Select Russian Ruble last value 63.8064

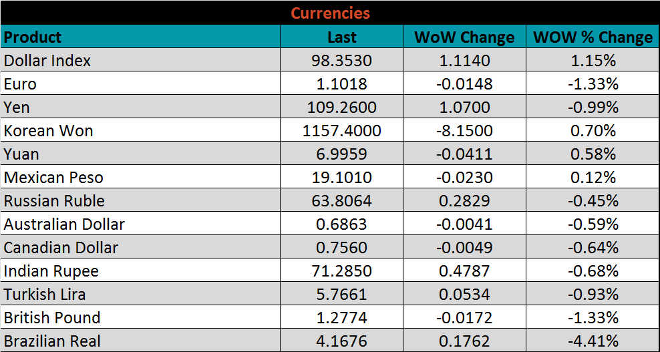pos(341,201)
